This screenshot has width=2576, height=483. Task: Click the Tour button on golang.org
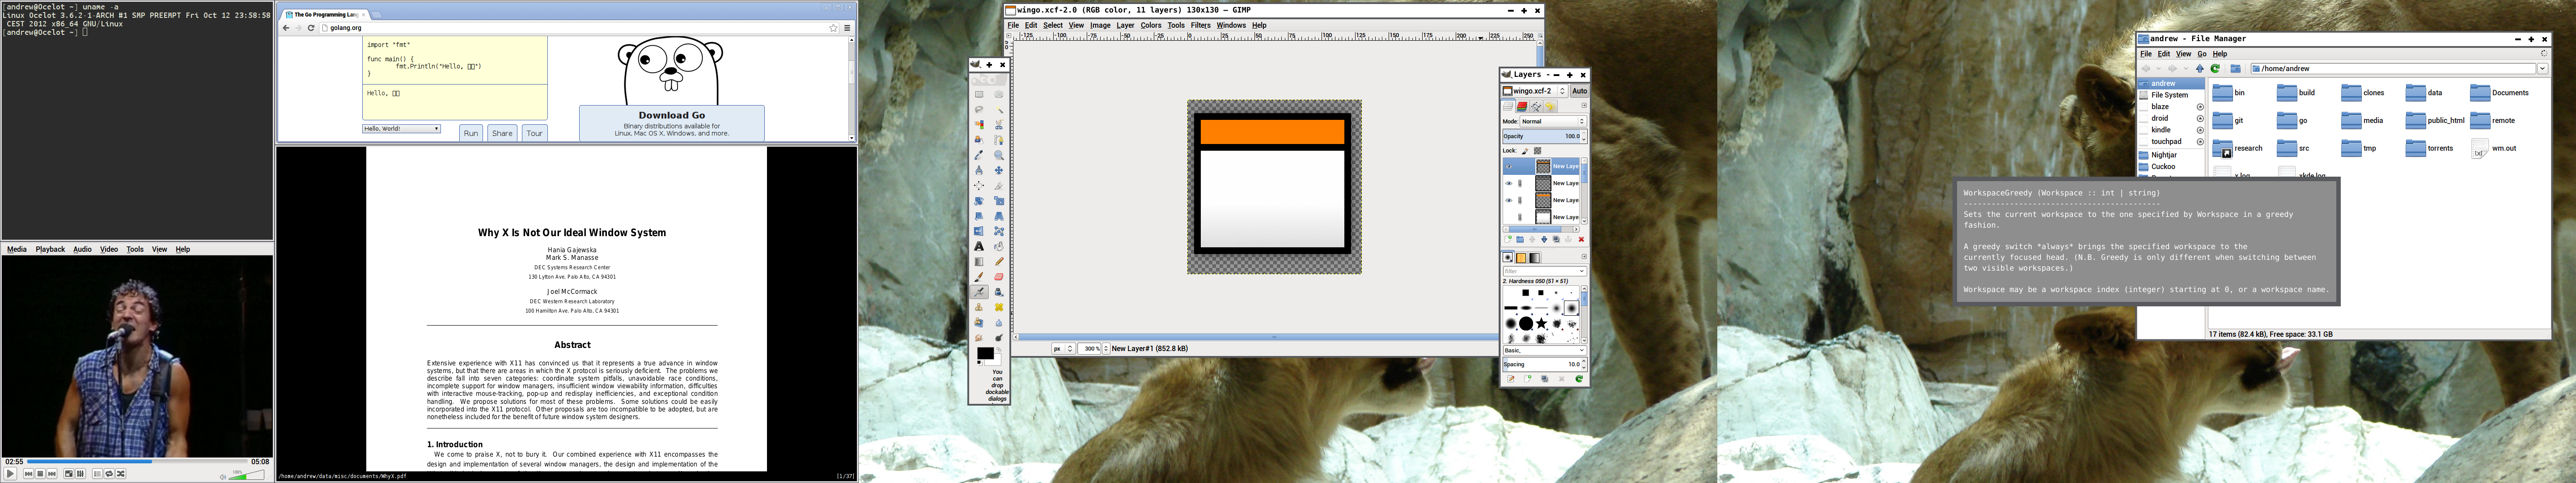tap(534, 133)
